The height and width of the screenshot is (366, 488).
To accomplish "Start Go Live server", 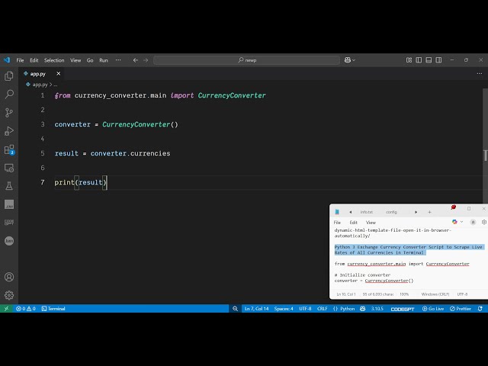I will (x=433, y=308).
